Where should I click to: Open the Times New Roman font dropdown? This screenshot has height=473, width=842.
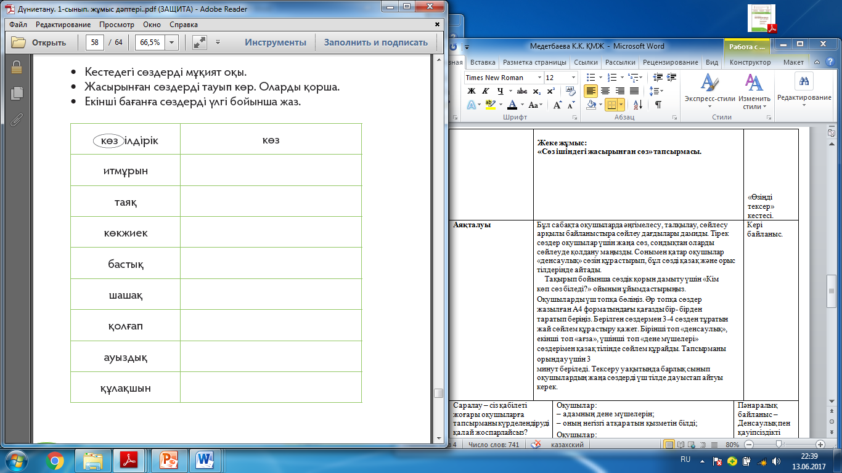pyautogui.click(x=539, y=78)
